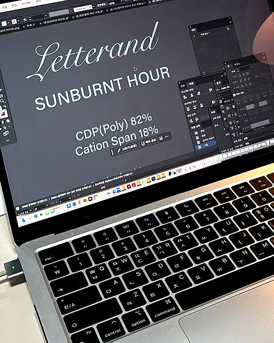Click the new artboard icon in 대지 panel

click(228, 29)
